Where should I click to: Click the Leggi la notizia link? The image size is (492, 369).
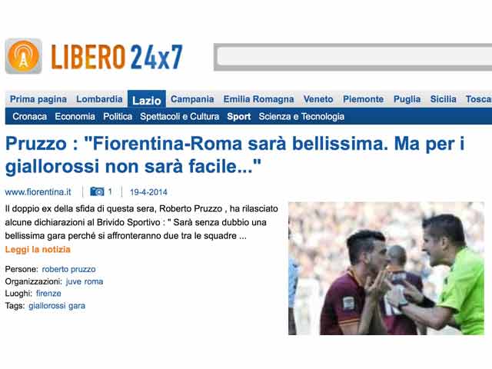tap(38, 249)
